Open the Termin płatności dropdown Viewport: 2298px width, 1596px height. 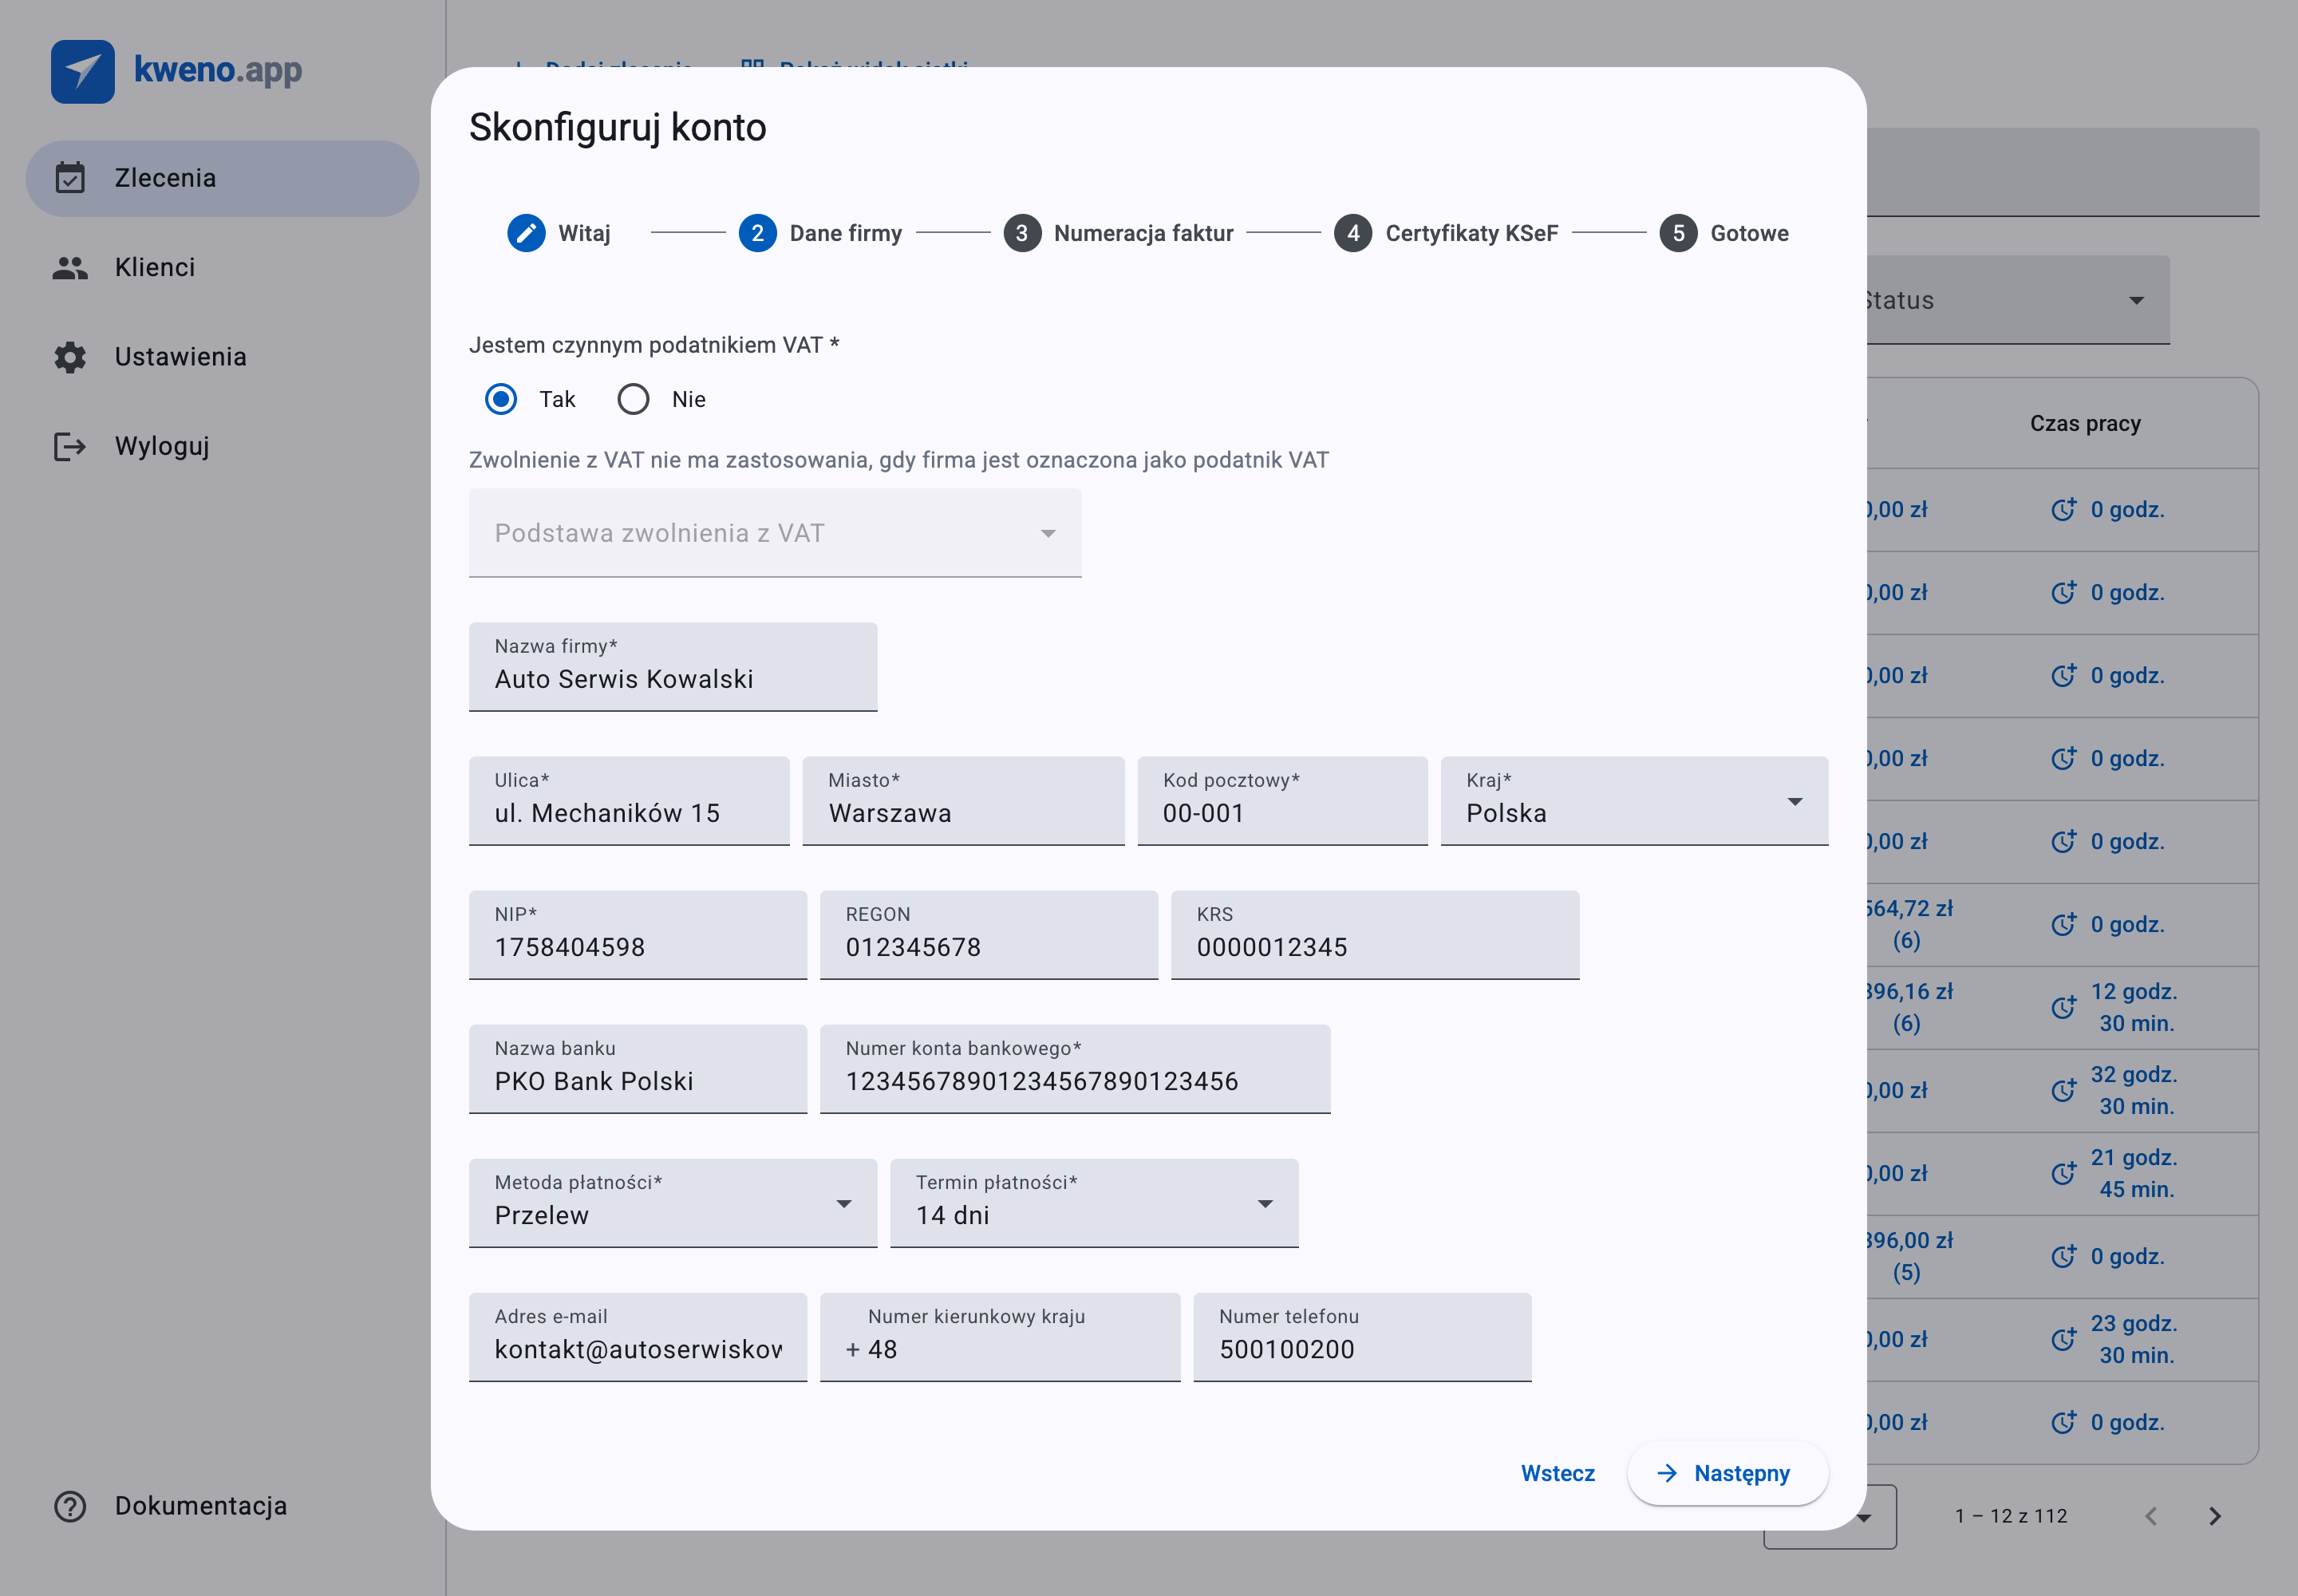(1094, 1203)
